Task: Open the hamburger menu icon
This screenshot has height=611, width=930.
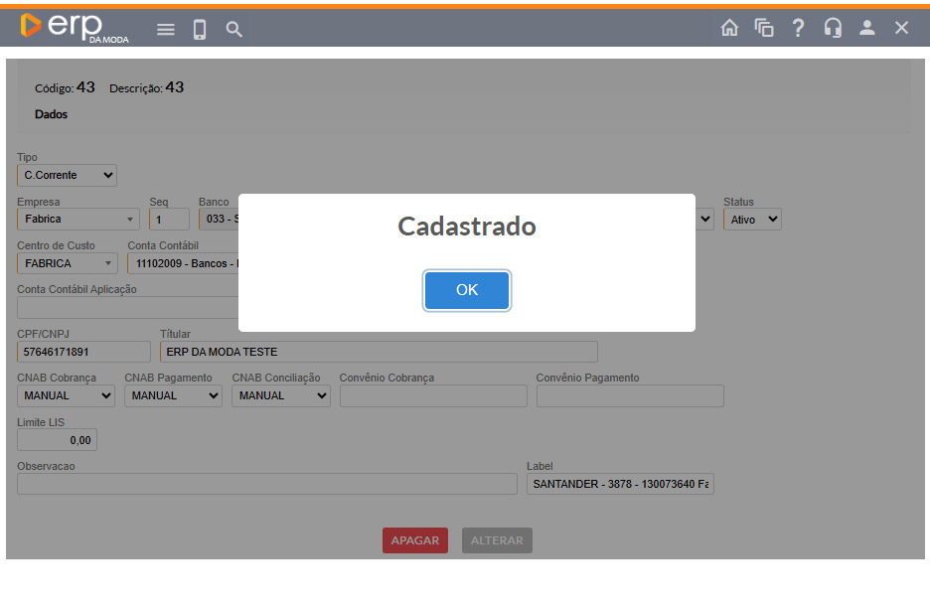Action: [x=166, y=30]
